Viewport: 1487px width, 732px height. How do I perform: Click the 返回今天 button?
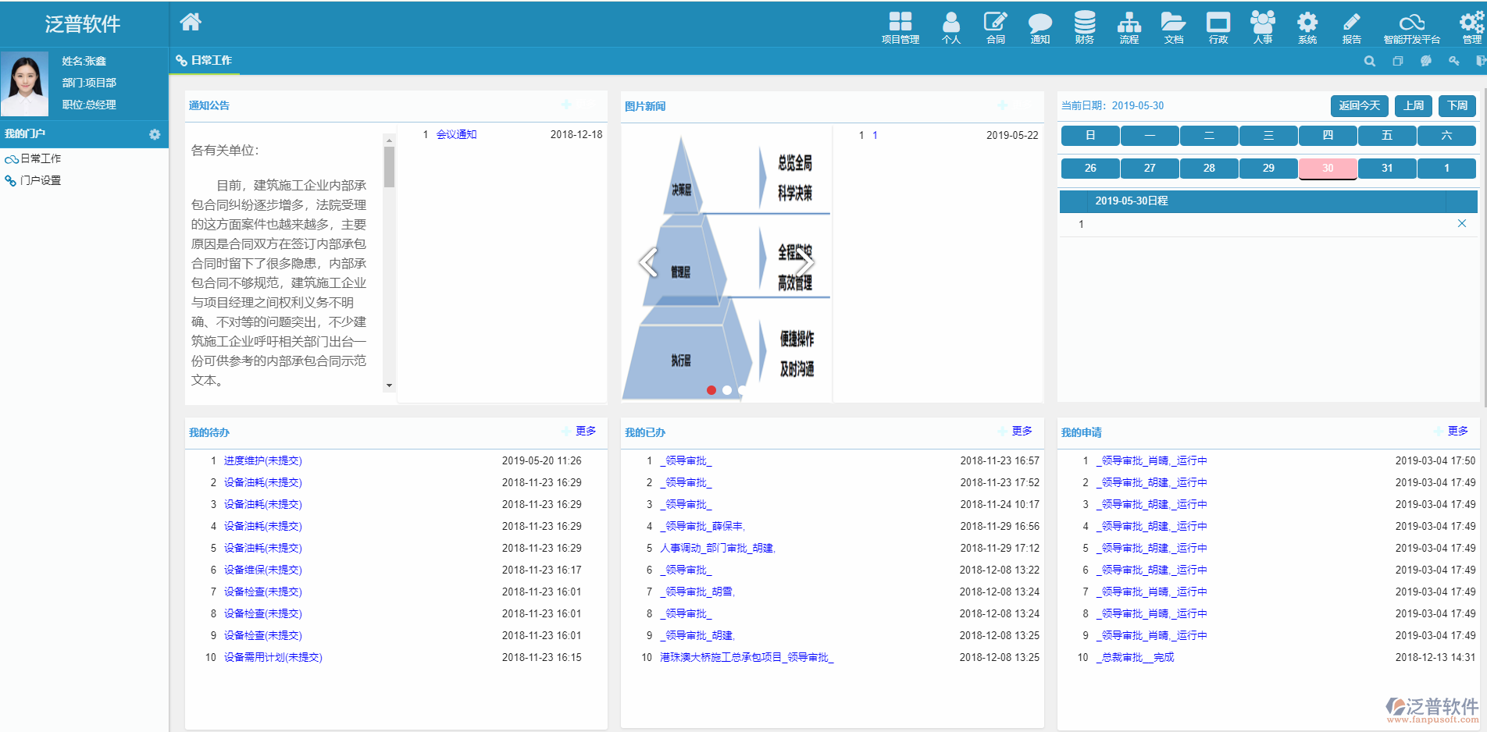pos(1359,105)
